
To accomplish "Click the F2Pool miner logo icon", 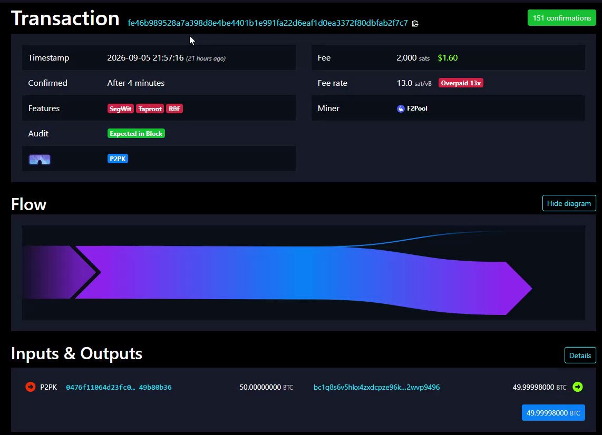I will point(401,108).
